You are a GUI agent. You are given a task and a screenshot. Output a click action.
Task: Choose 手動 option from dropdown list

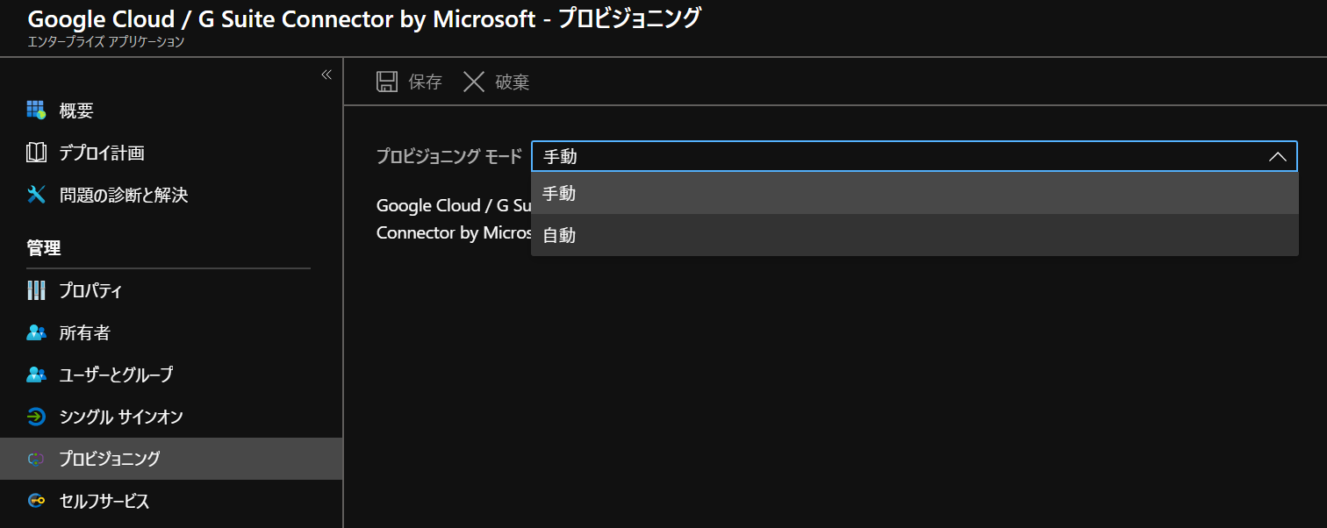[559, 193]
